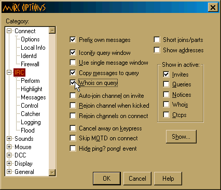This screenshot has height=190, width=221.
Task: Check Queries in Show in active
Action: 166,84
